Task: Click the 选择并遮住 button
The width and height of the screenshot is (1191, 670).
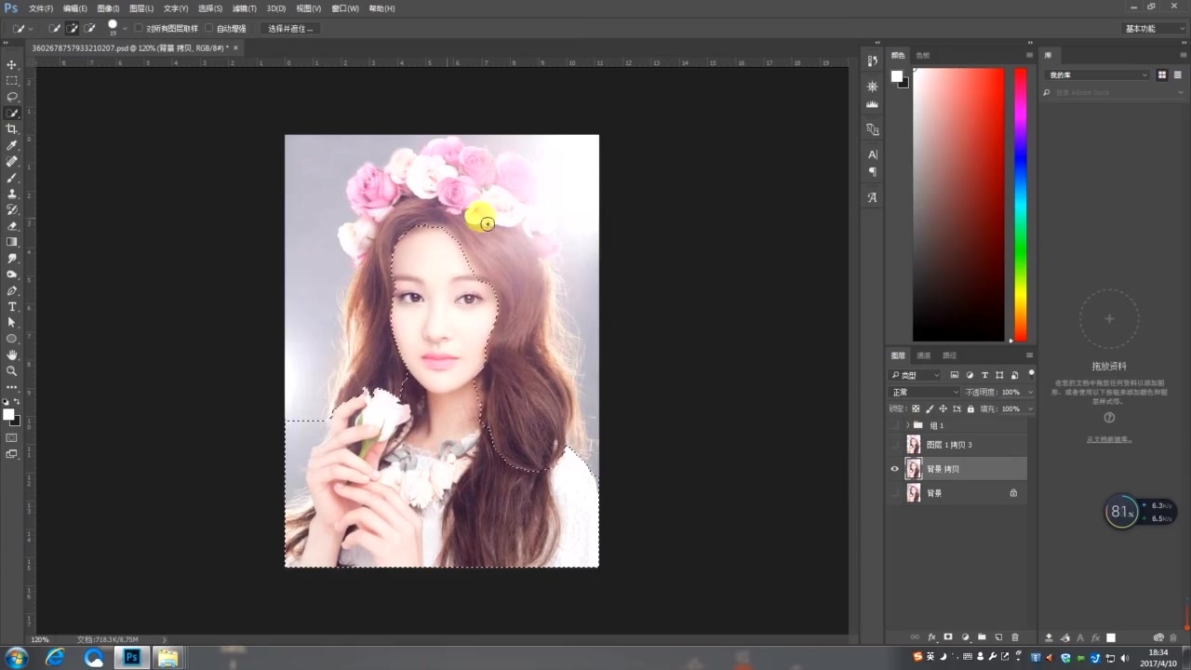Action: point(290,28)
